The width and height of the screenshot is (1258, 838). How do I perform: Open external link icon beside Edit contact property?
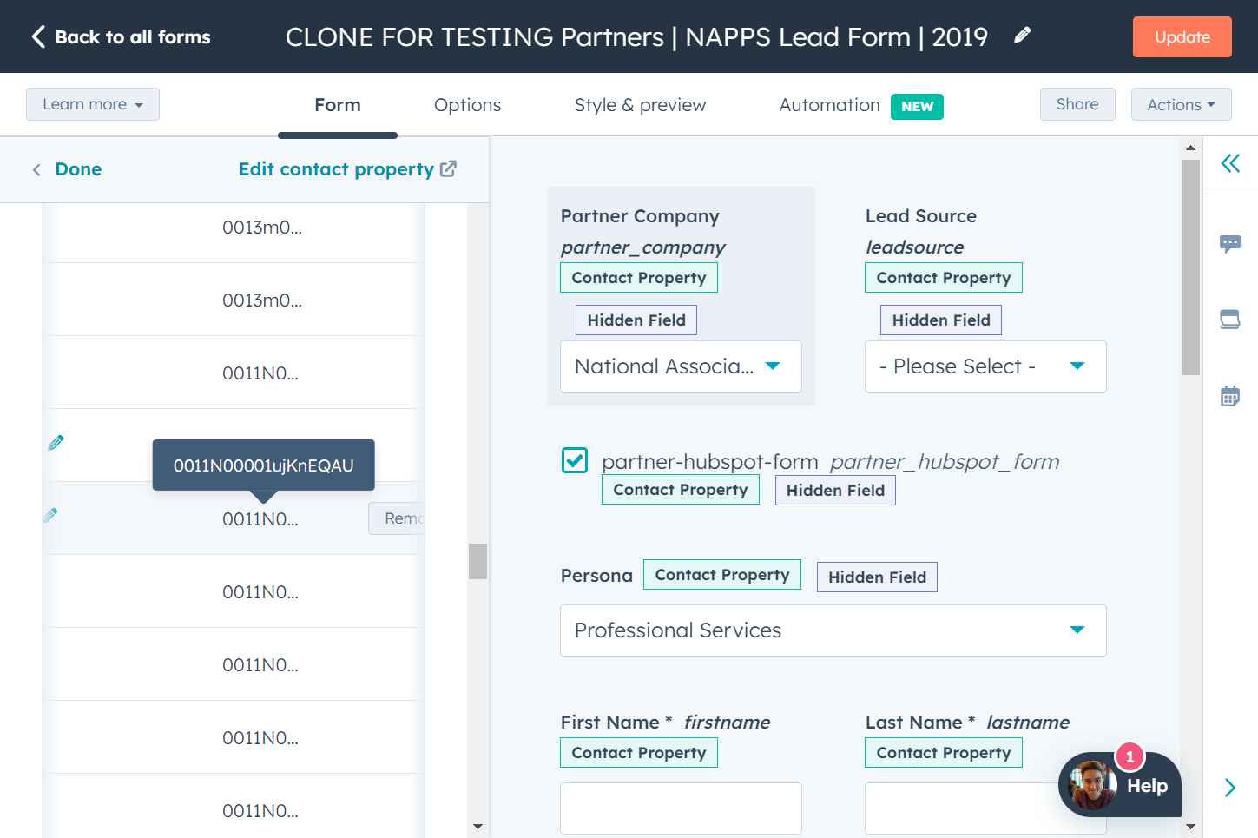tap(448, 168)
